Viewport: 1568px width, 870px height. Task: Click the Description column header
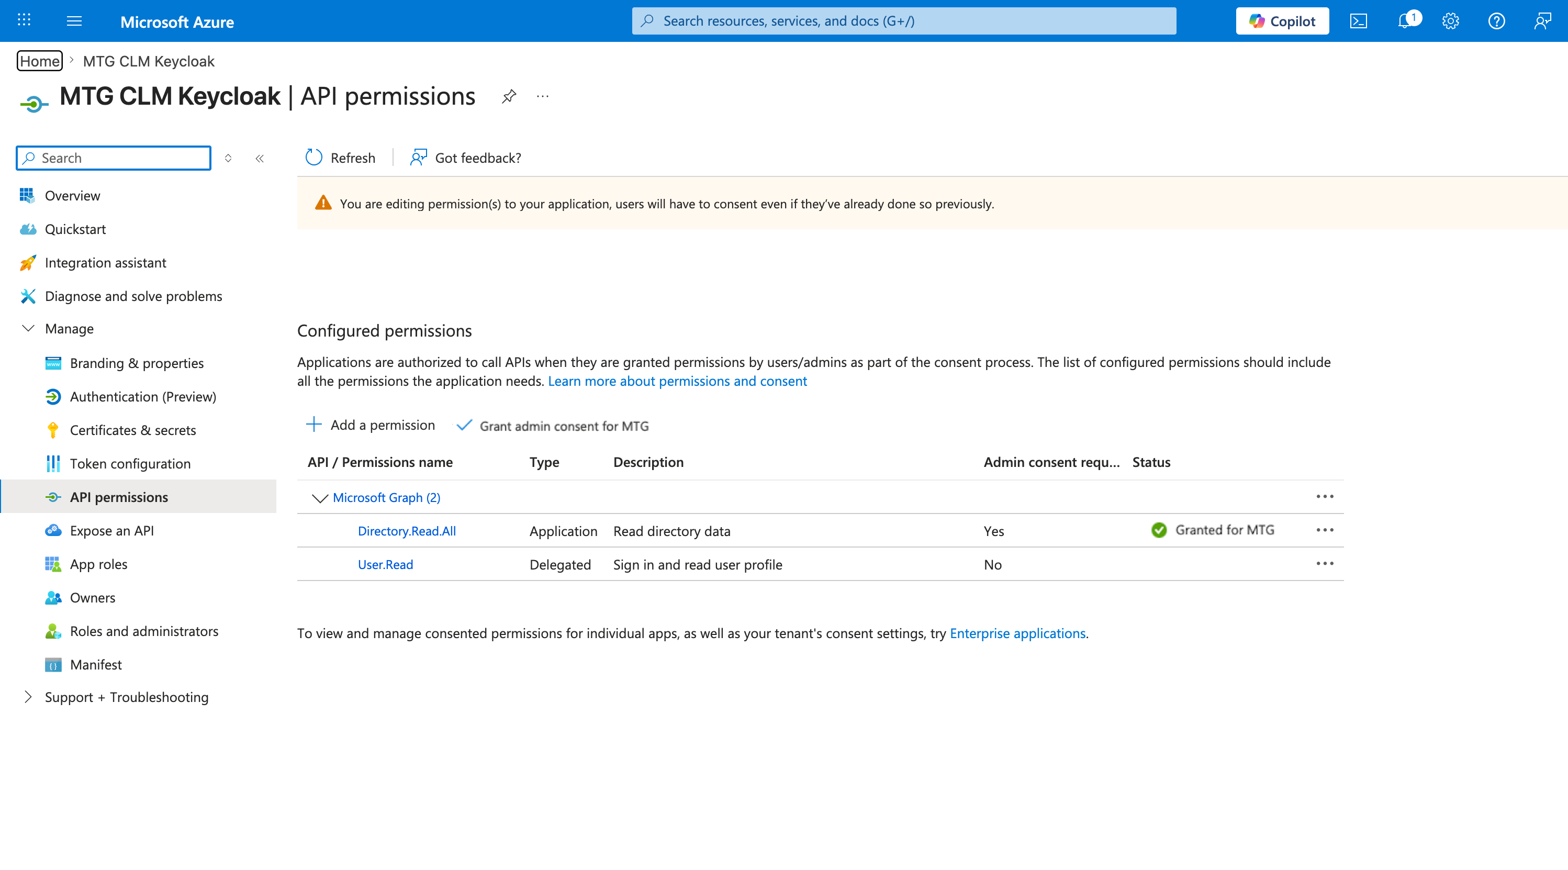(x=648, y=462)
